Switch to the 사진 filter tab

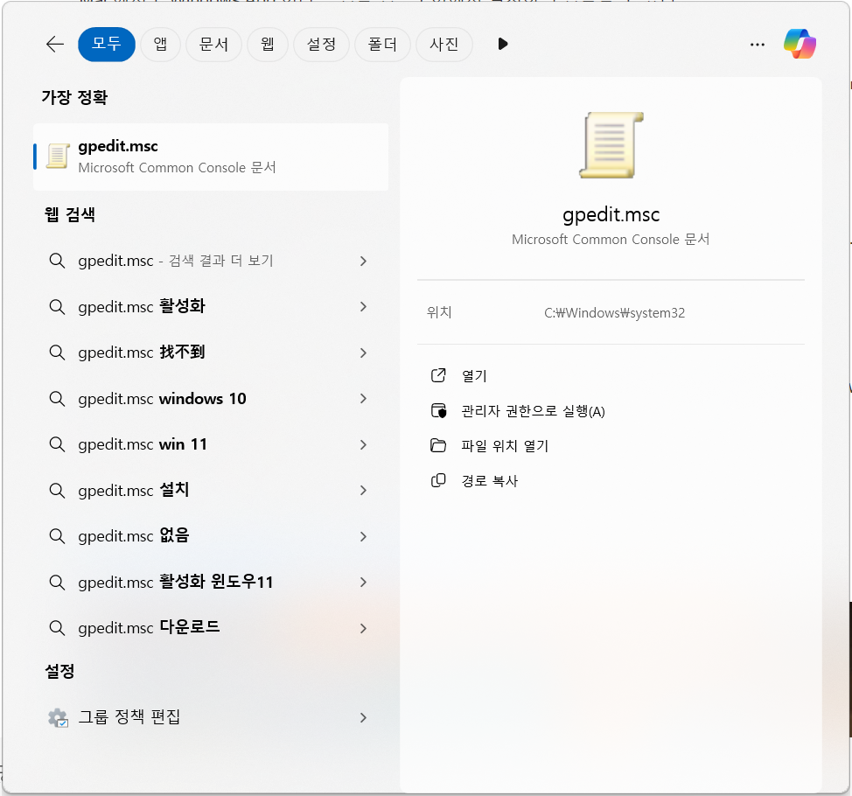pos(443,44)
